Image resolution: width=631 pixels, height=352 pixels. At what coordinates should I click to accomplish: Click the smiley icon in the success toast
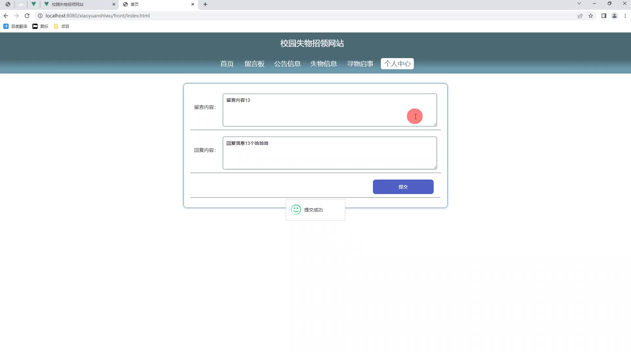click(296, 210)
